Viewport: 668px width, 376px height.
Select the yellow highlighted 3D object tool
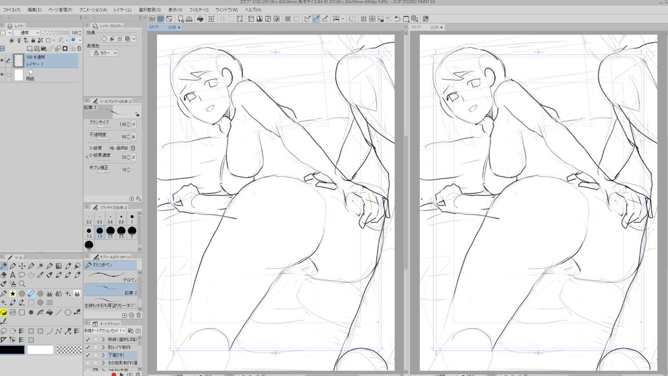point(3,312)
